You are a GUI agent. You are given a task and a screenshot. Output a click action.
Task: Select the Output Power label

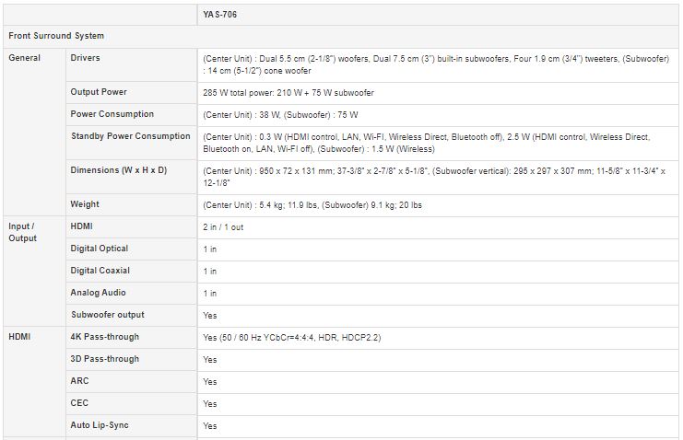click(99, 92)
